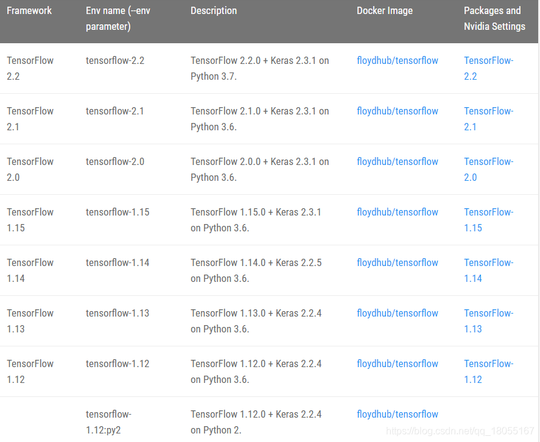Screen dimensions: 540x442
Task: Click the TensorFlow 1.13 framework cell
Action: coord(30,321)
